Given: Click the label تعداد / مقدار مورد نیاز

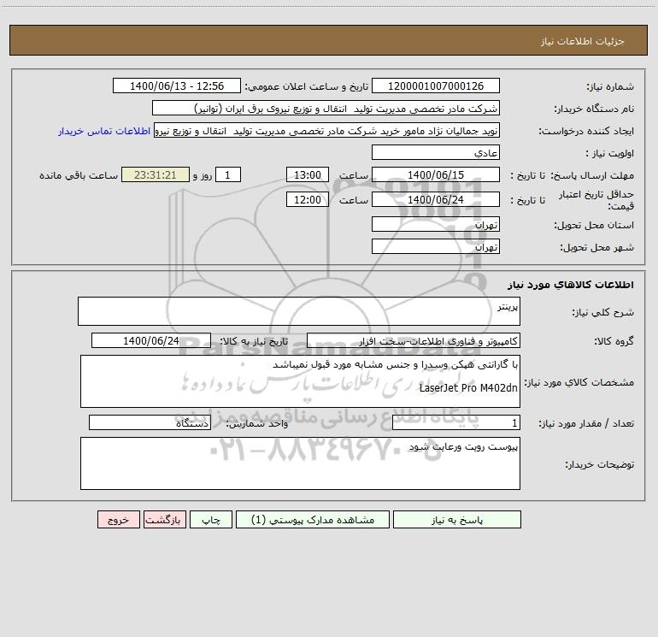Looking at the screenshot, I should point(586,423).
